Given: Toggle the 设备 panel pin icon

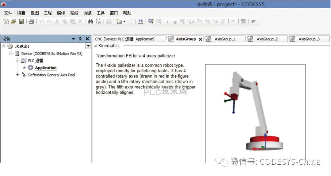Looking at the screenshot, I should (x=80, y=39).
